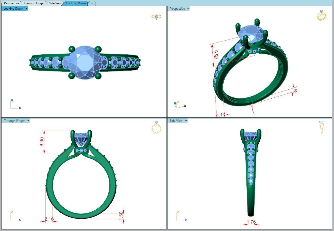Switch to the Through Finger tab
334x231 pixels.
(34, 3)
